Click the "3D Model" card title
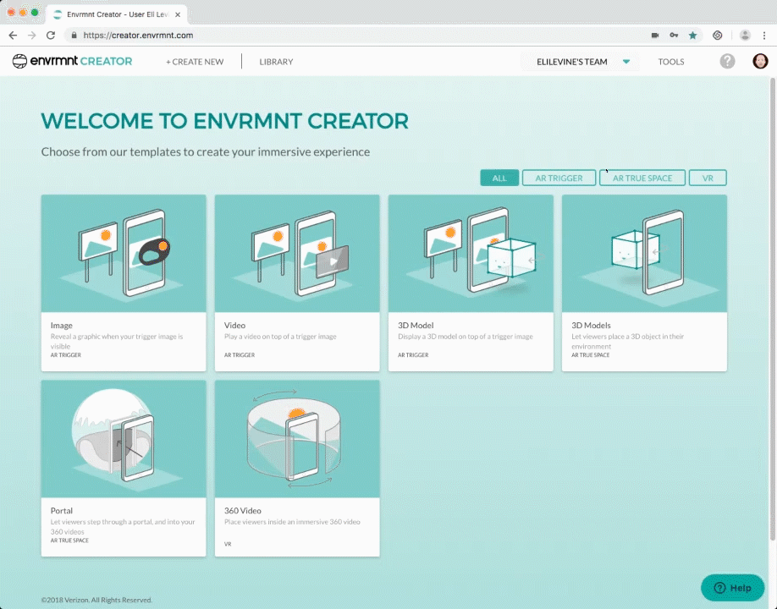Viewport: 777px width, 609px height. click(x=416, y=326)
